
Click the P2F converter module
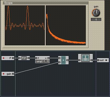24,58
